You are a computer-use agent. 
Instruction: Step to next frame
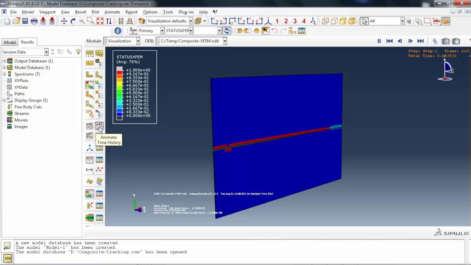[x=410, y=41]
